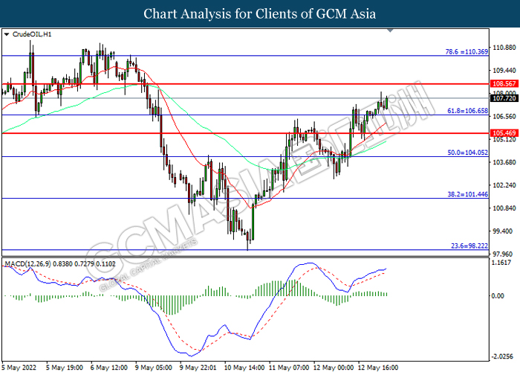
Task: Click the 97.960 price axis value
Action: point(504,254)
